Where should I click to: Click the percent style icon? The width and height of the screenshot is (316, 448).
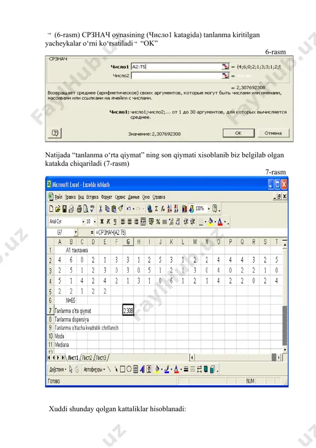[x=158, y=222]
